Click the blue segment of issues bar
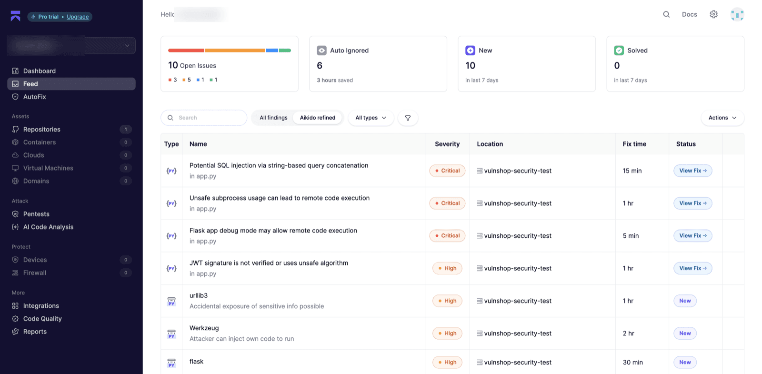This screenshot has height=374, width=762. (x=272, y=51)
